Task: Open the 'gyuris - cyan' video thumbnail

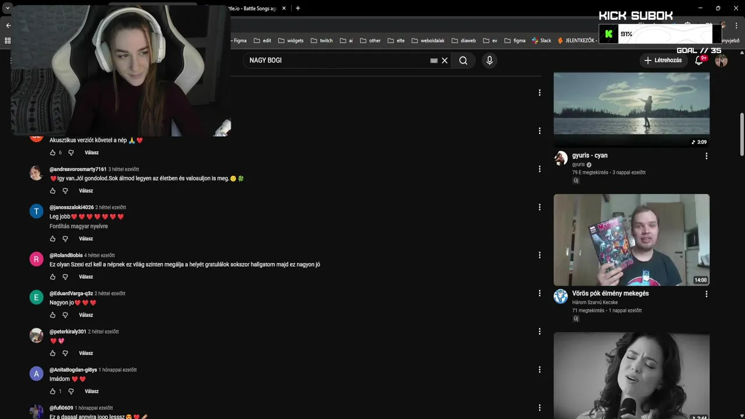Action: [x=632, y=109]
